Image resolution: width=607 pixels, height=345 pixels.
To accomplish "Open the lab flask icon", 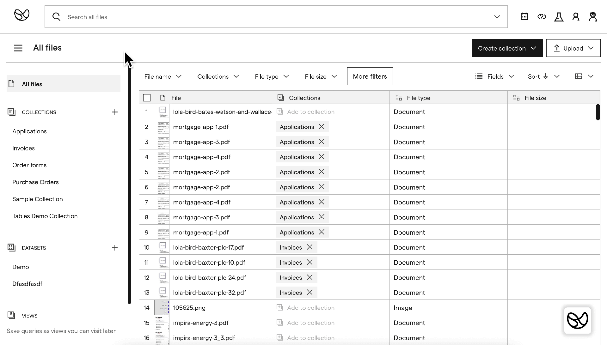I will [559, 17].
